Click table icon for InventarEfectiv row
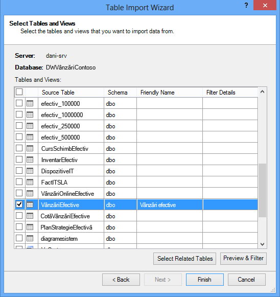The image size is (280, 297). [x=30, y=159]
